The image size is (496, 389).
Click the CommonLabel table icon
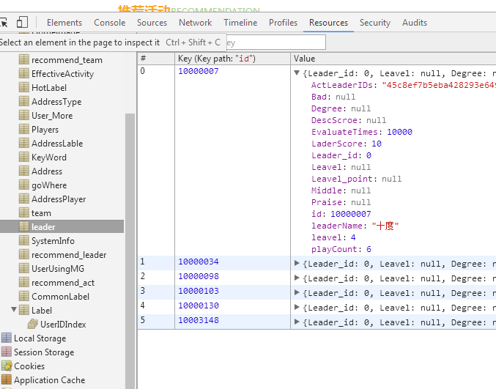pos(24,296)
